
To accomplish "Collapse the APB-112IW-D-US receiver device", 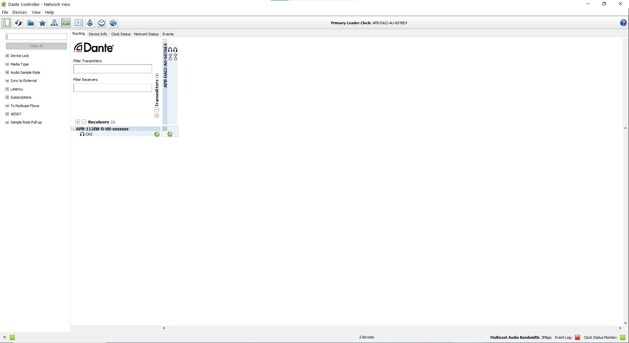I will [x=73, y=129].
